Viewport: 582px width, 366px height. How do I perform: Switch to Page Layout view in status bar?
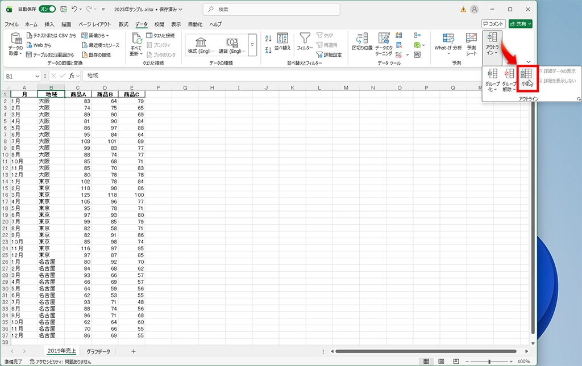pyautogui.click(x=439, y=361)
